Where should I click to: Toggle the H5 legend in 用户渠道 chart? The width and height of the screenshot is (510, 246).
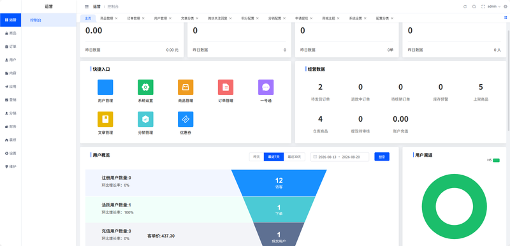493,160
